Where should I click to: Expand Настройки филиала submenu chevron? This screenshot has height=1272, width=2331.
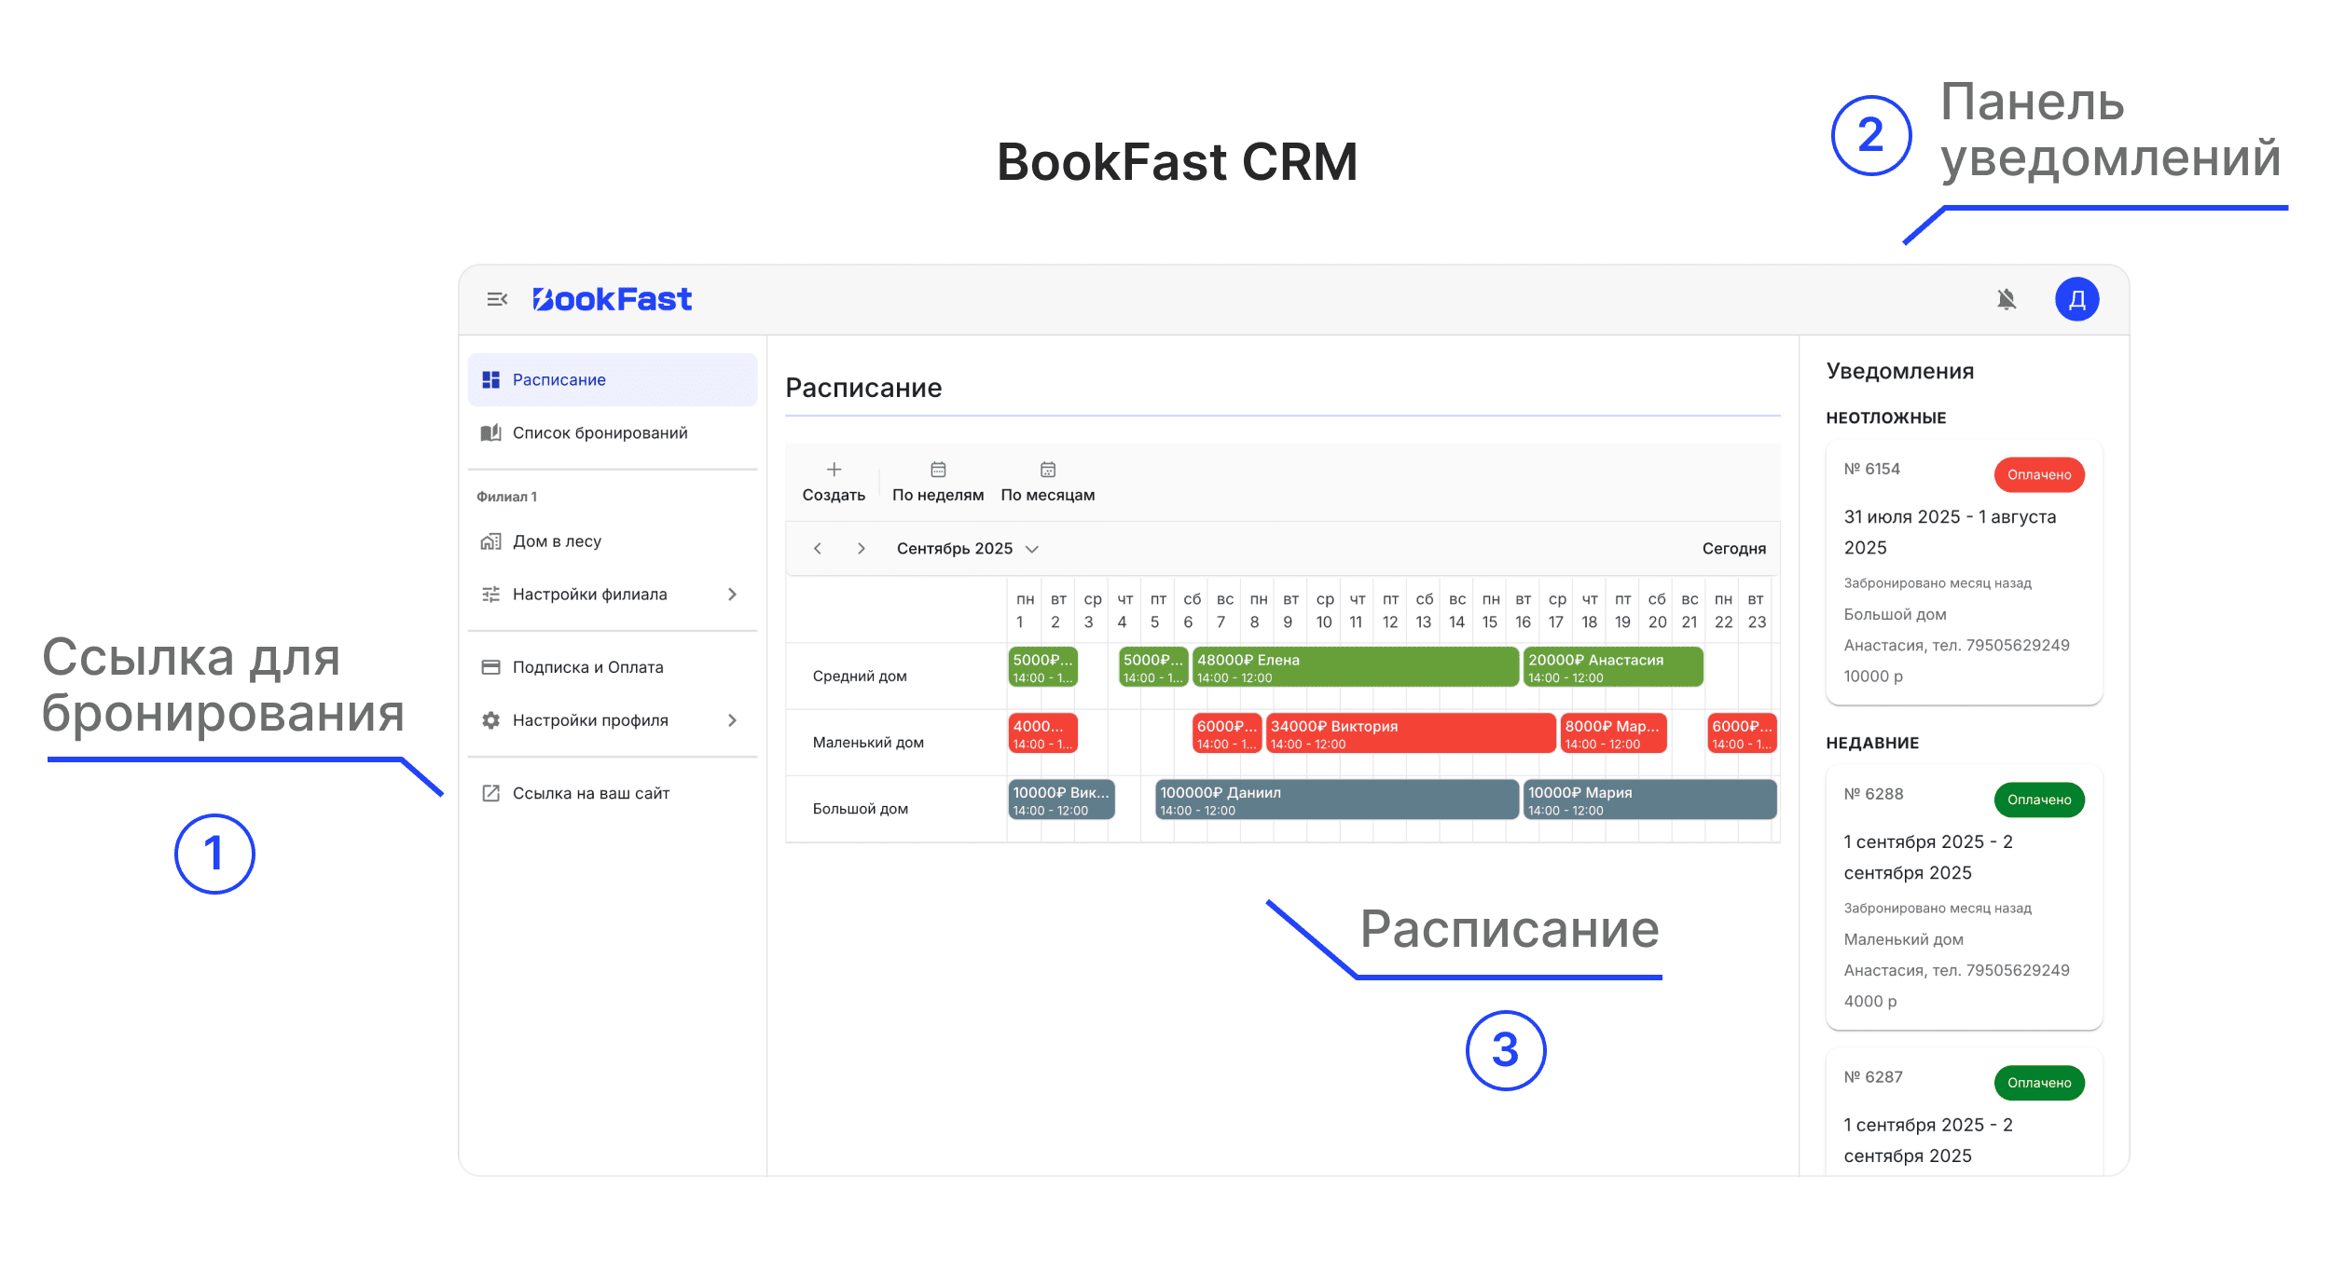pyautogui.click(x=732, y=595)
